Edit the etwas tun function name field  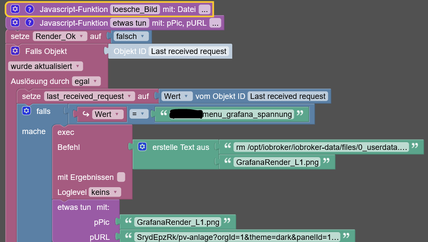129,23
